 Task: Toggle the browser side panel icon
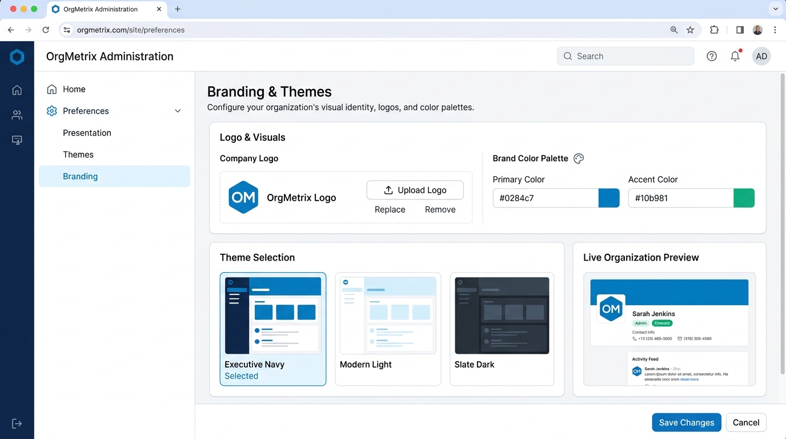tap(740, 30)
